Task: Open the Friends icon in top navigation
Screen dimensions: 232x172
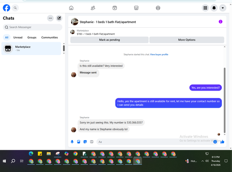Action: [93, 8]
